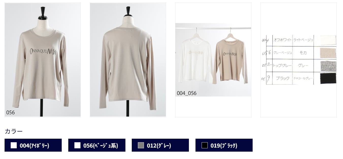Choose the 012(ｸﾞﾚｰ) color option
This screenshot has height=159, width=343.
[x=160, y=145]
